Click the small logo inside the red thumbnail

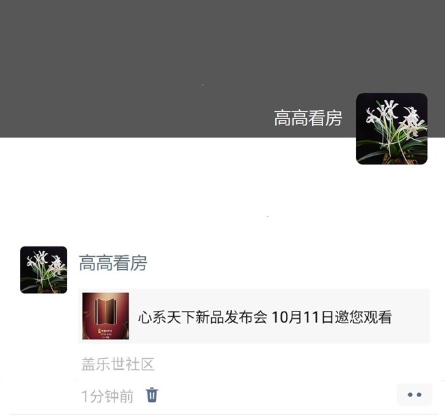[100, 331]
